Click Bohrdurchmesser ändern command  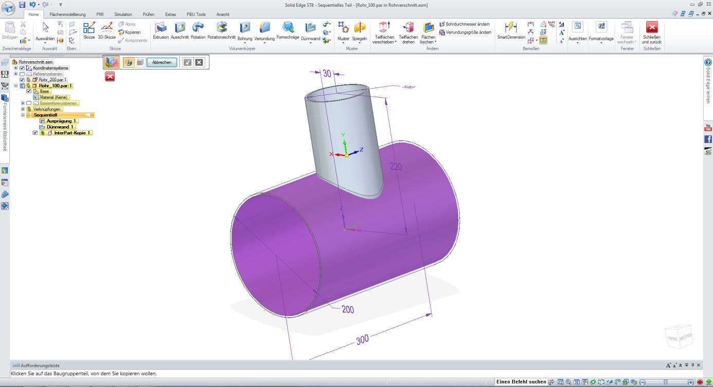[464, 24]
